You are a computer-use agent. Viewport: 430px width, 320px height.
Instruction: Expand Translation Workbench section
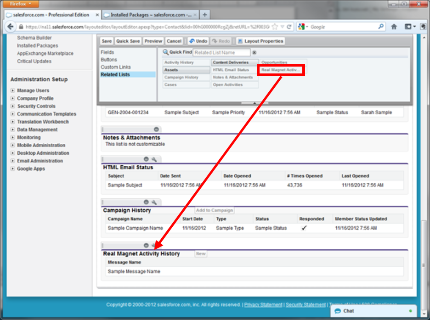pos(12,122)
